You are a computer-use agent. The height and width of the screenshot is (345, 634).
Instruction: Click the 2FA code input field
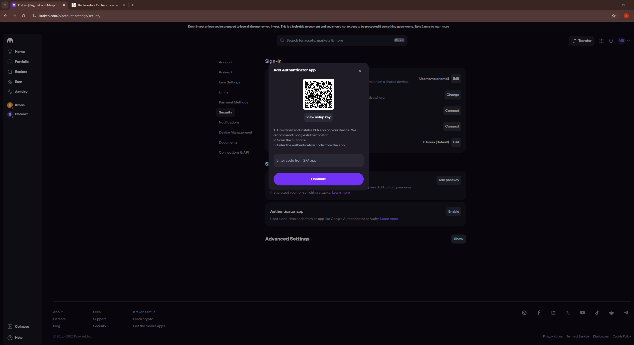(x=318, y=160)
